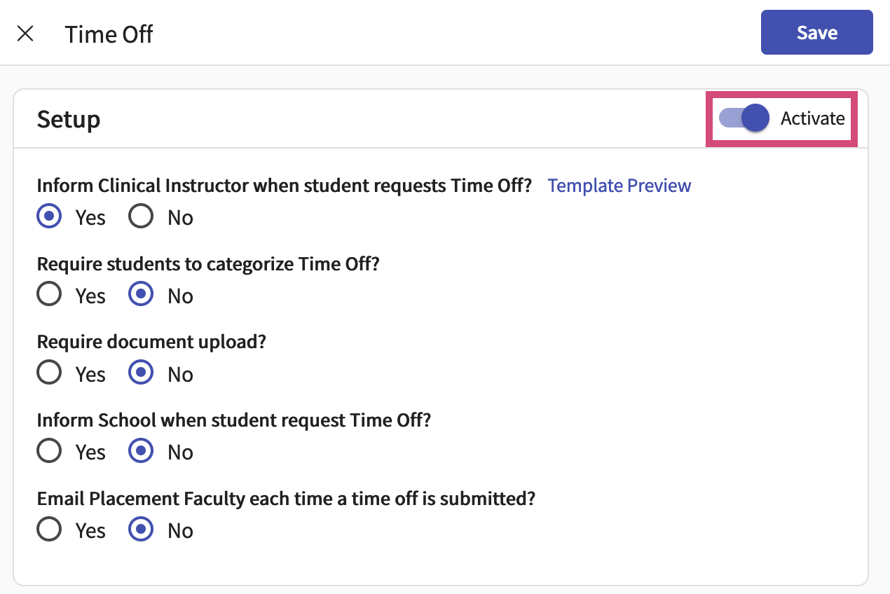Click the Time Off page title
This screenshot has width=890, height=594.
pyautogui.click(x=109, y=34)
